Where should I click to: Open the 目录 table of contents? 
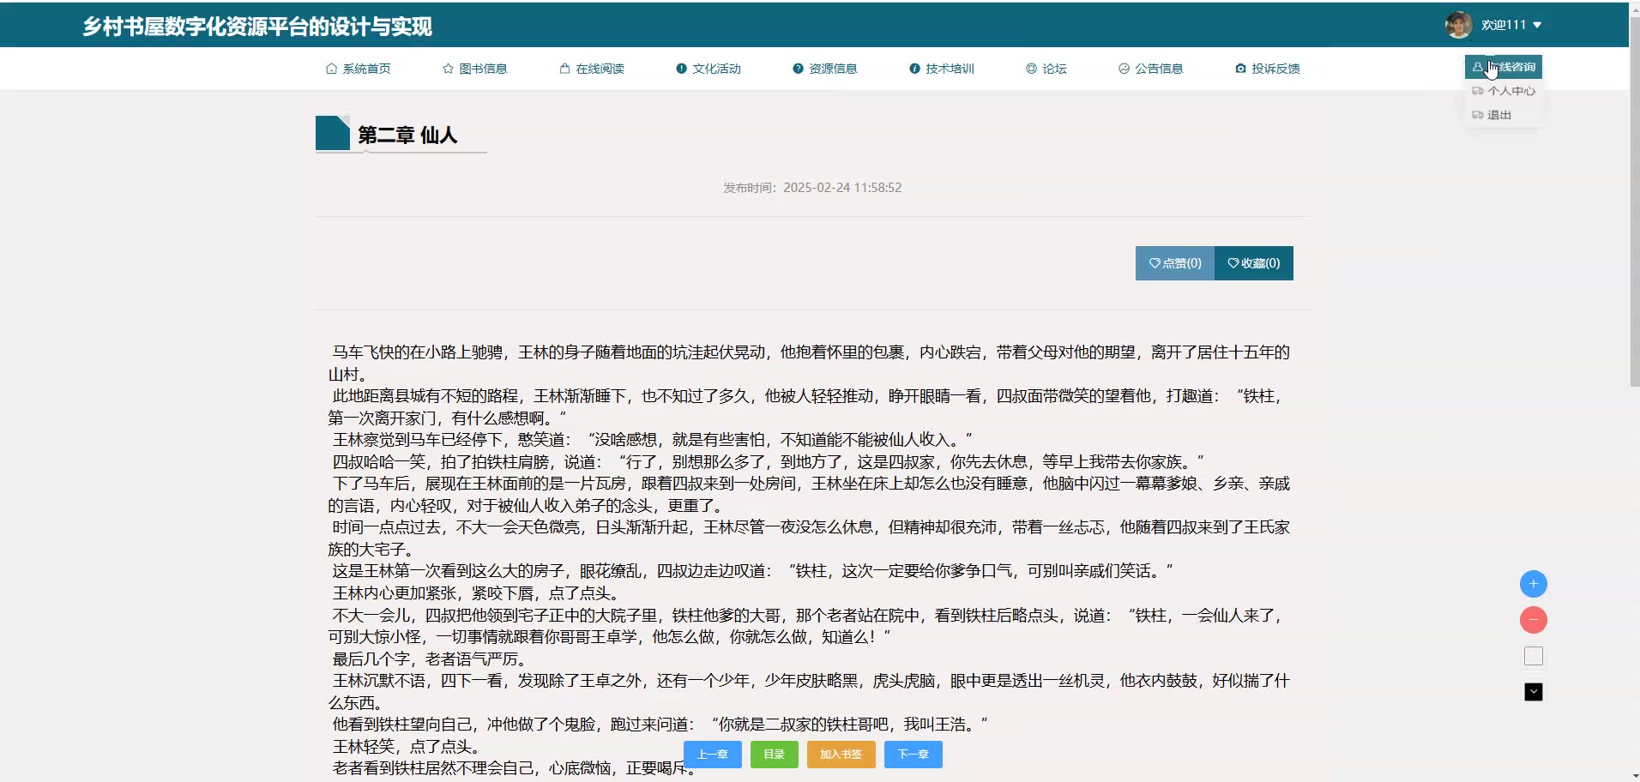[x=775, y=755]
